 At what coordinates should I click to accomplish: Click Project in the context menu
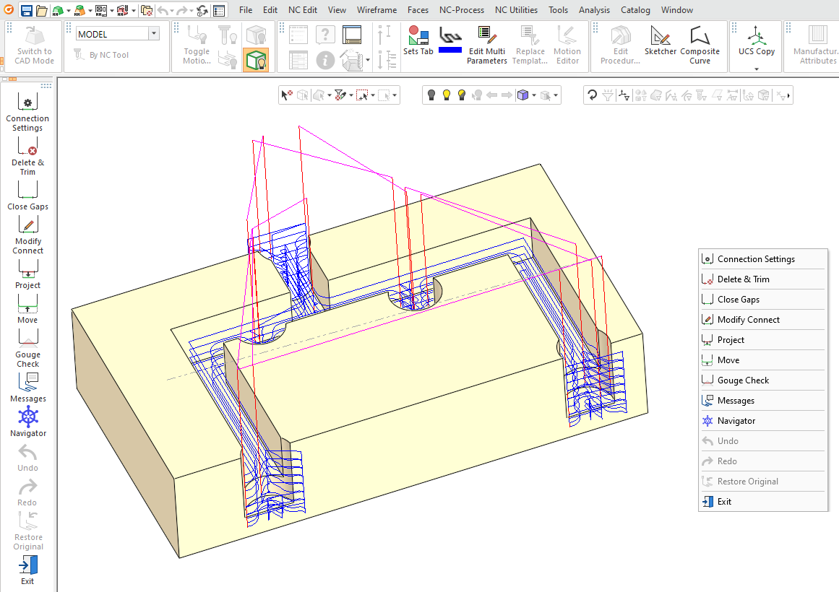click(731, 340)
